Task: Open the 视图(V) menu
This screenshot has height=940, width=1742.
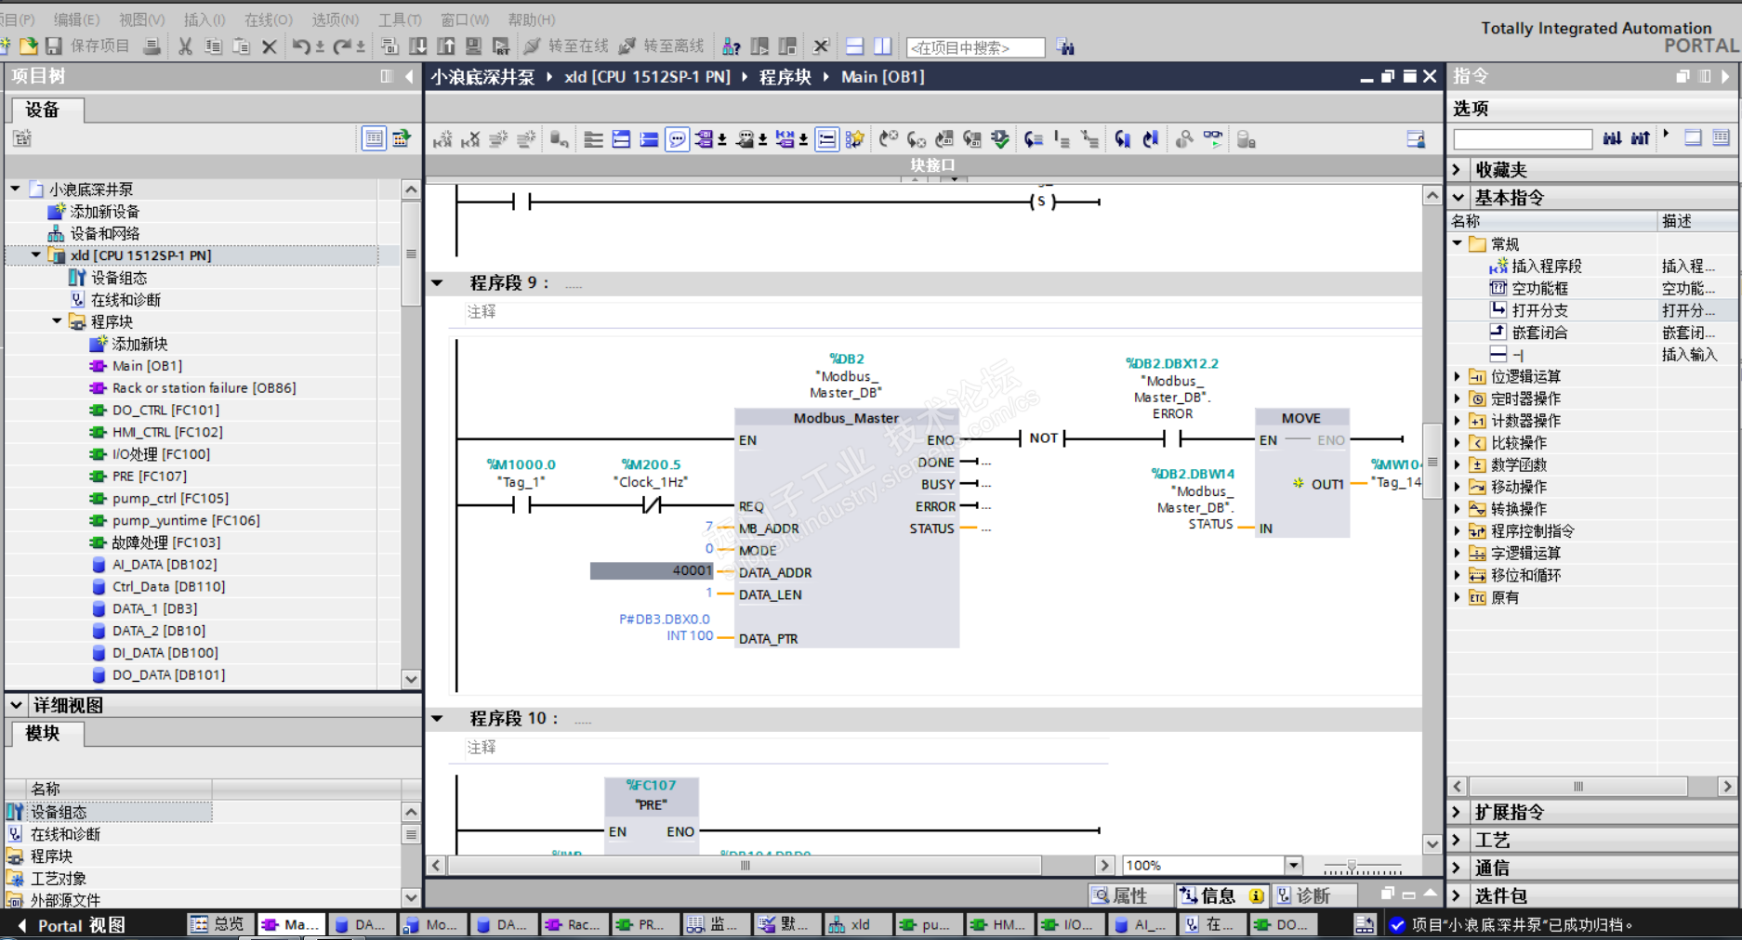Action: click(x=141, y=20)
